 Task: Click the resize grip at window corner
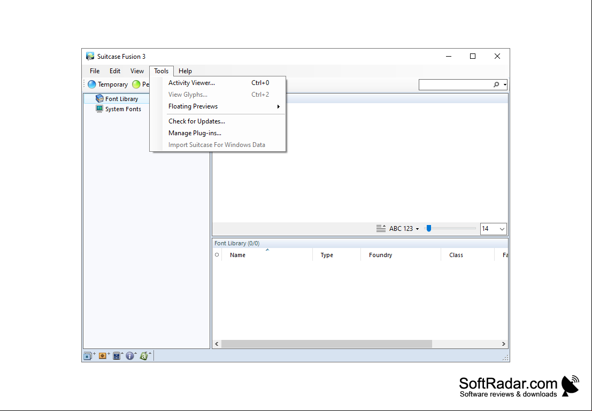(505, 358)
